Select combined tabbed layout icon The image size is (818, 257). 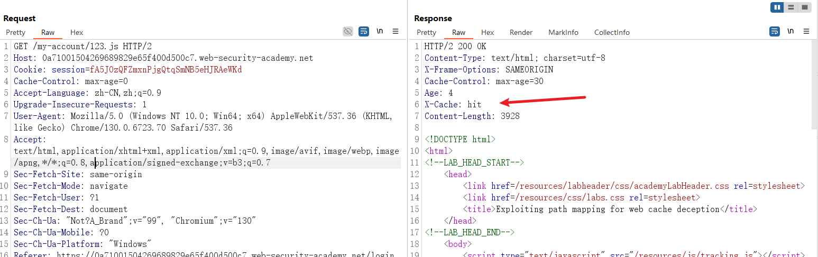tap(805, 7)
